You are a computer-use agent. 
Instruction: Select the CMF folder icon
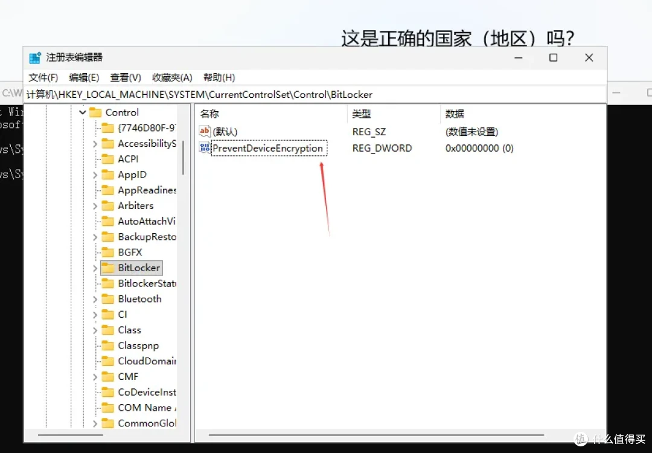click(x=107, y=376)
